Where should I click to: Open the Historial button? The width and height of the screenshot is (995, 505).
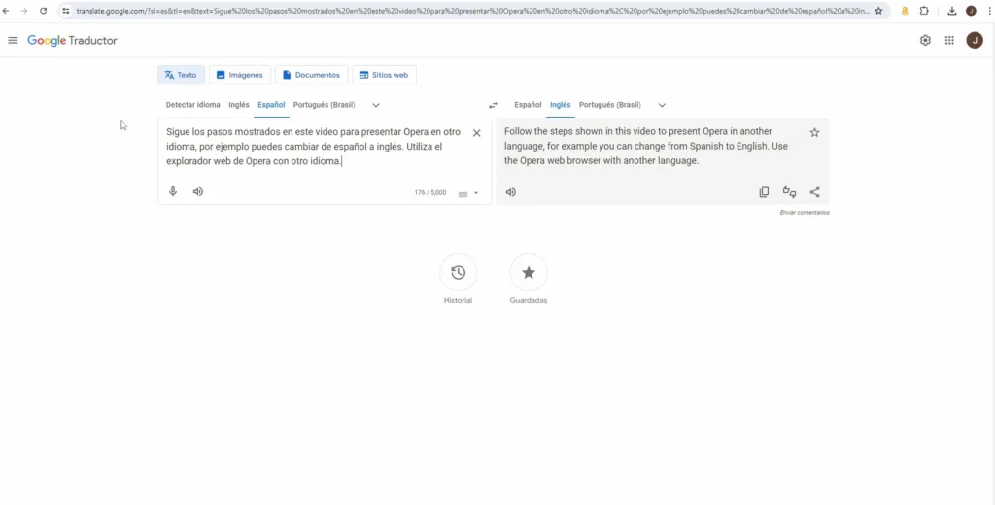(459, 273)
